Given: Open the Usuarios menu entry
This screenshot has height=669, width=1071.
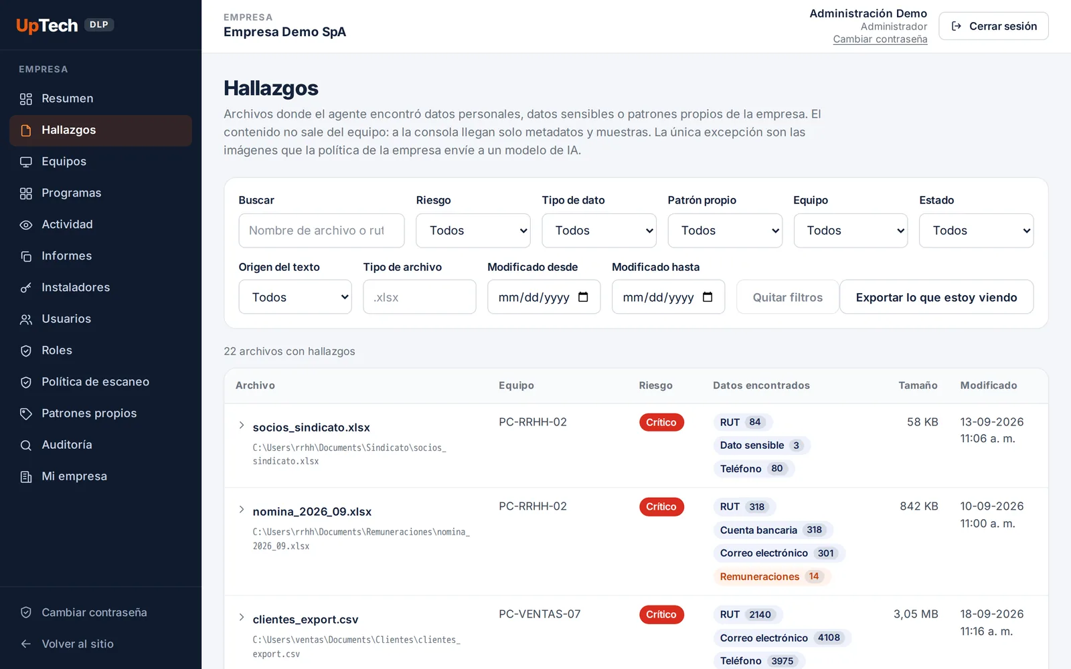Looking at the screenshot, I should [100, 318].
